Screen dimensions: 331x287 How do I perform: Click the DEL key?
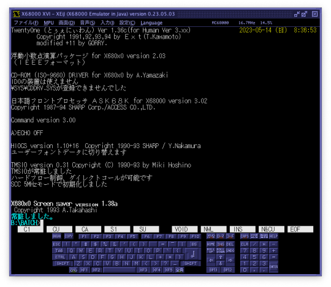click(230, 244)
